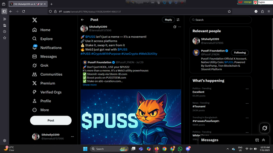This screenshot has height=153, width=273.
Task: Open Messages in X navigation
Action: click(44, 57)
